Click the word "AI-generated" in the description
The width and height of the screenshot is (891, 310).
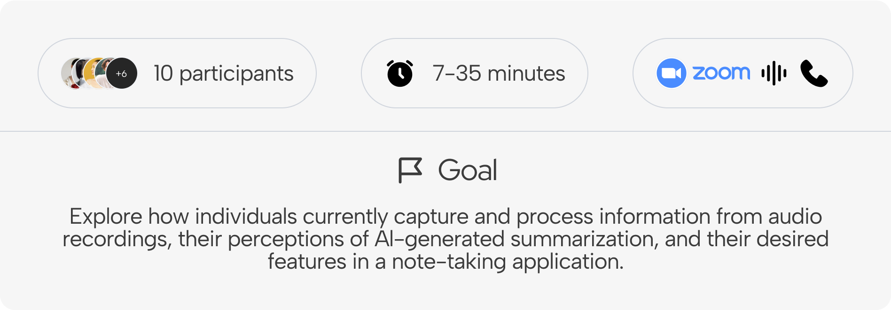click(439, 239)
